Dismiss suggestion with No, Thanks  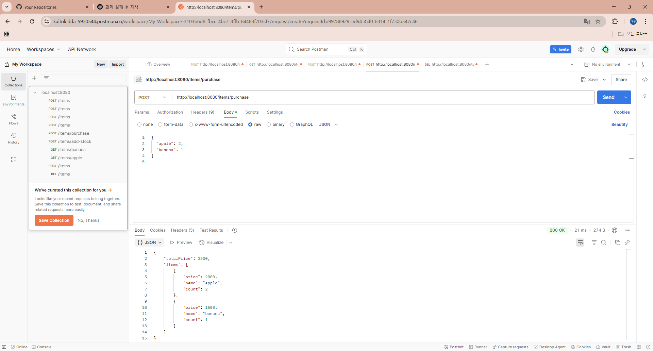(88, 220)
